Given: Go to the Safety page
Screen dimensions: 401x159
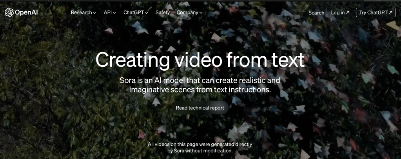Looking at the screenshot, I should (163, 13).
